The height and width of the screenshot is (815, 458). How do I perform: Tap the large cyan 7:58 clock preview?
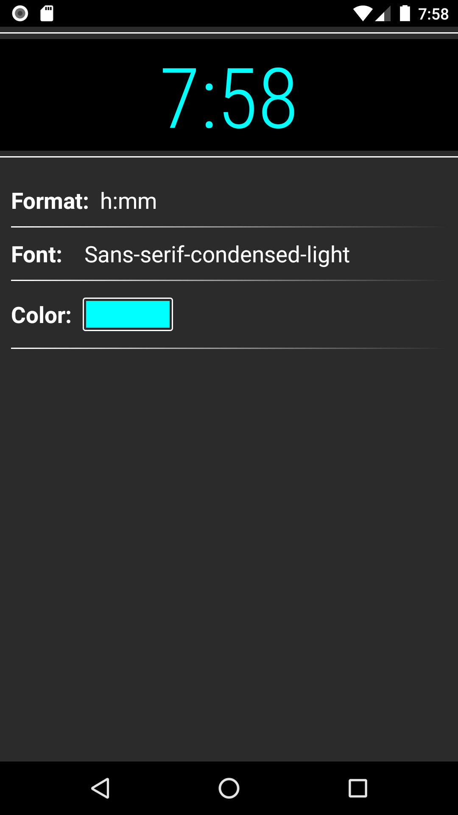click(229, 98)
